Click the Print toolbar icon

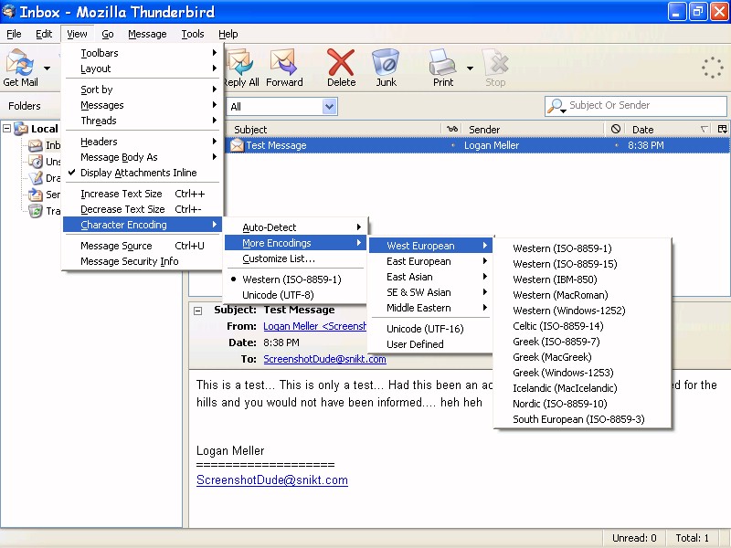tap(442, 62)
